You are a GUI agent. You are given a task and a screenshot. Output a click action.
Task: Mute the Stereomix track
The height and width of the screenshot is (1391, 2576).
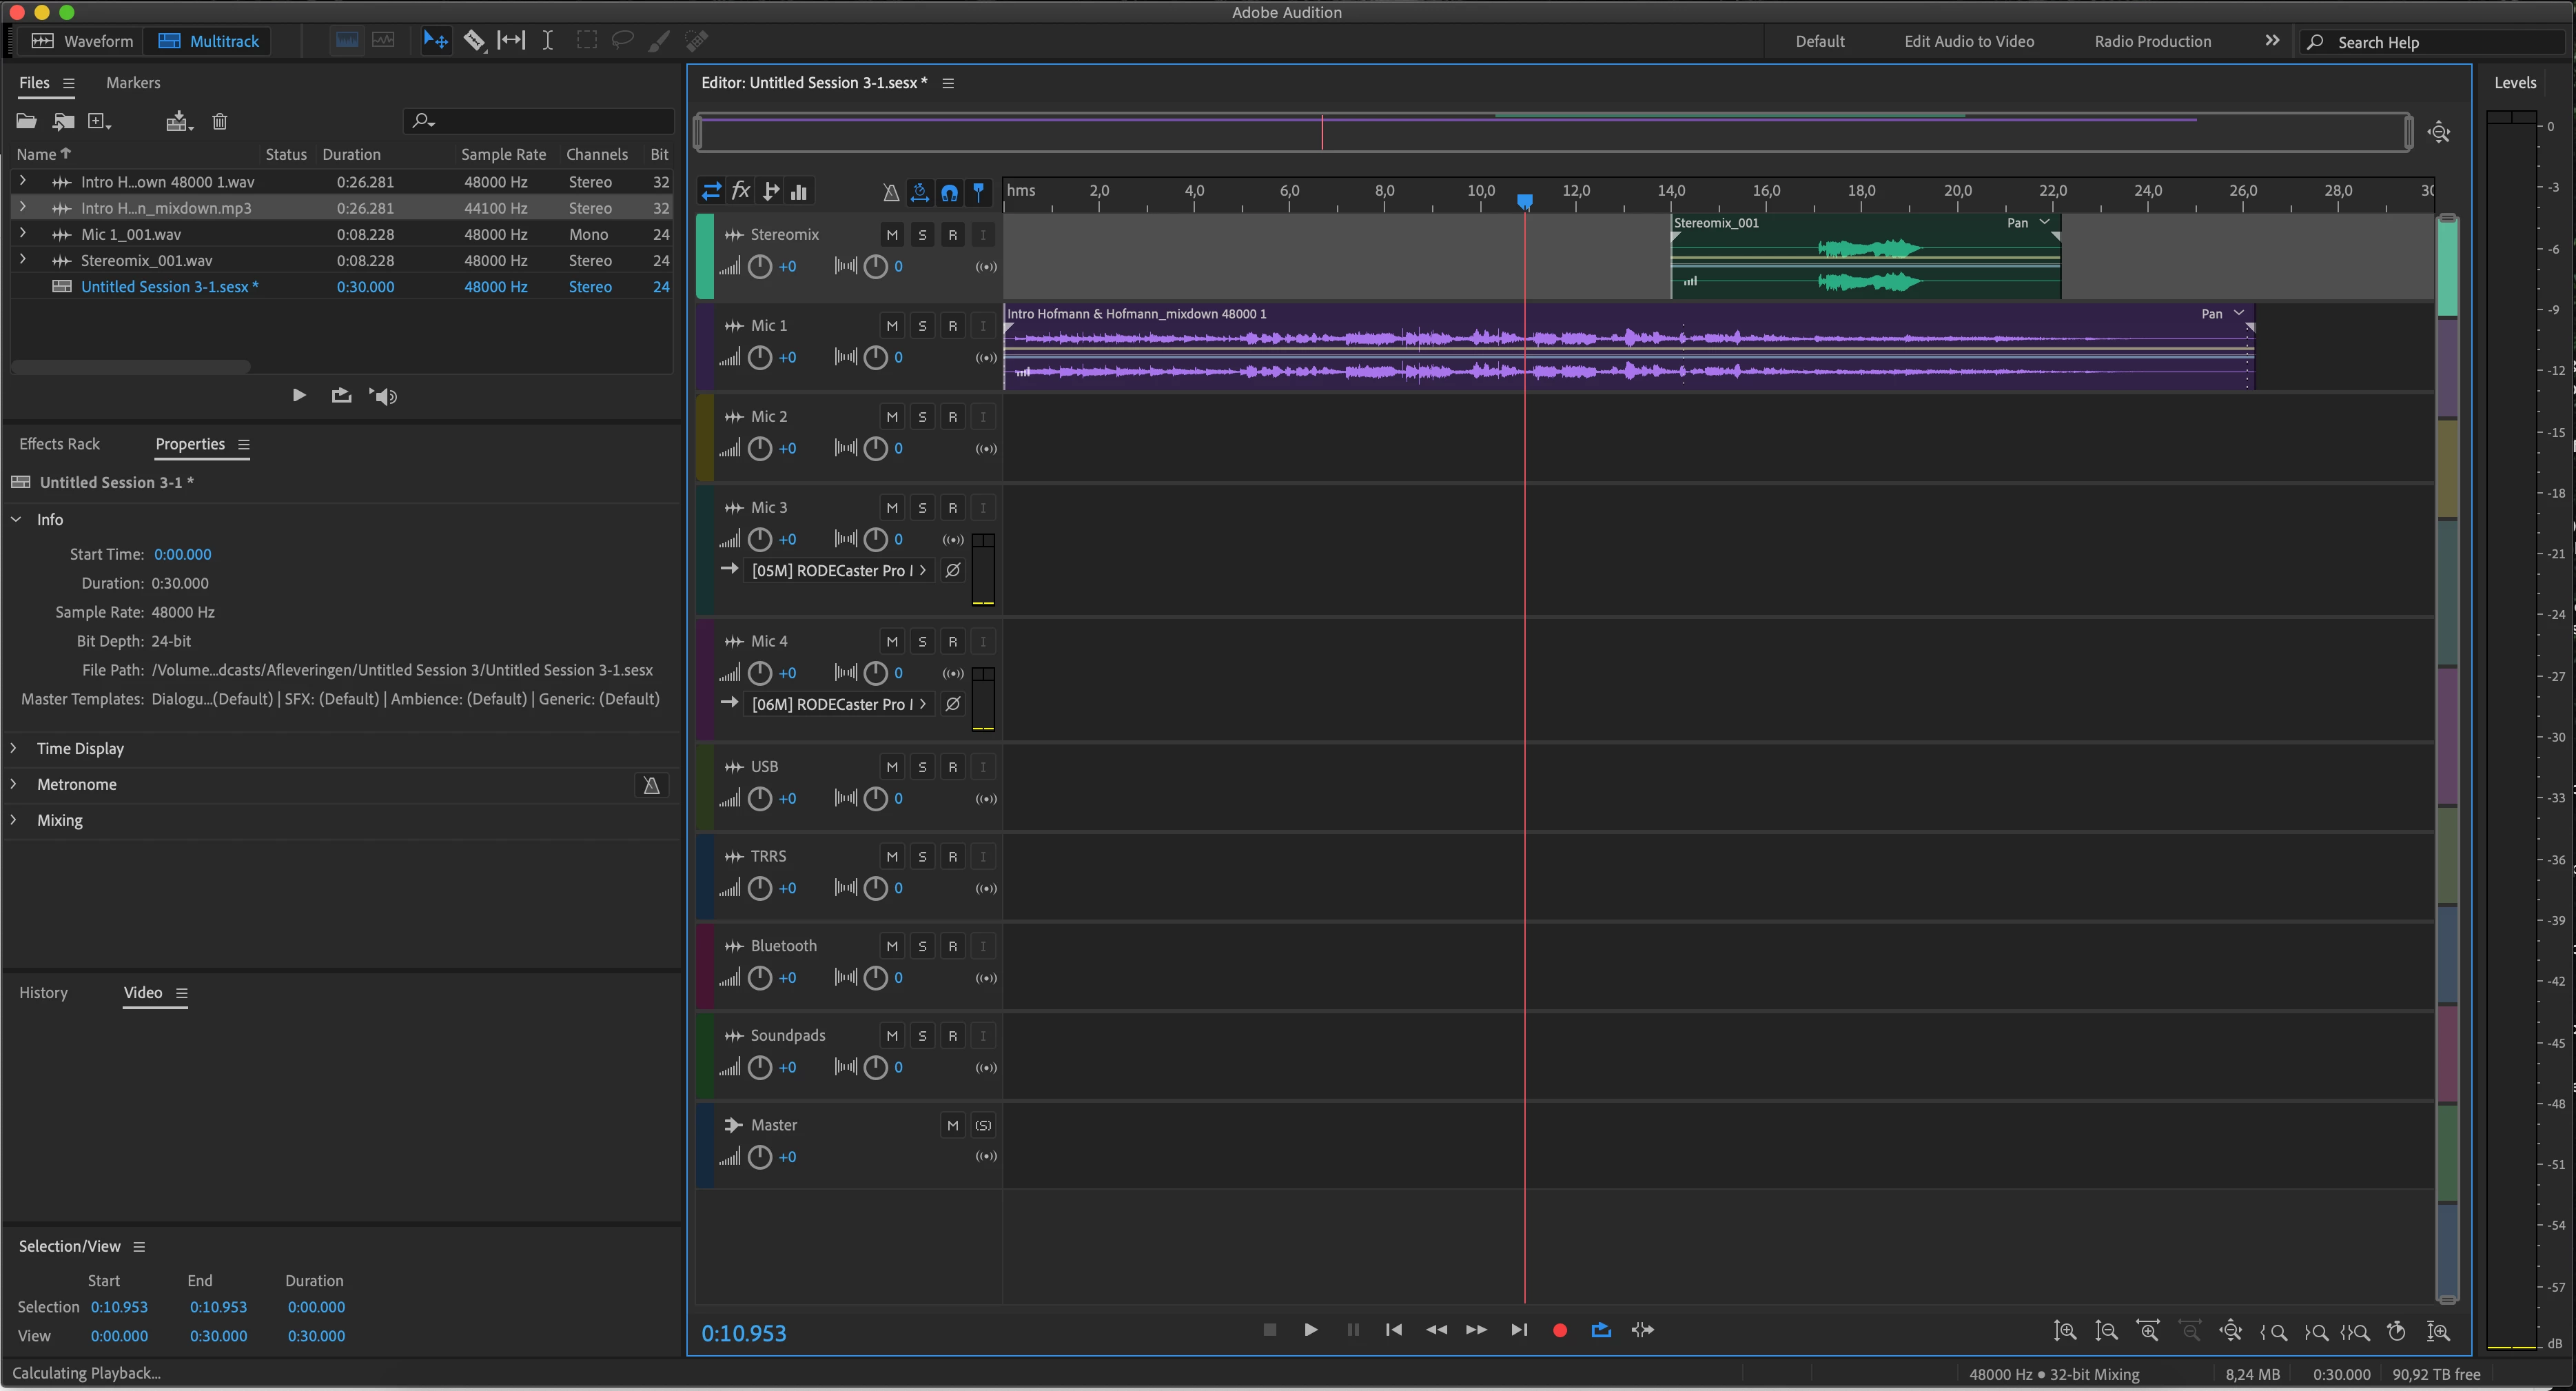(x=892, y=235)
